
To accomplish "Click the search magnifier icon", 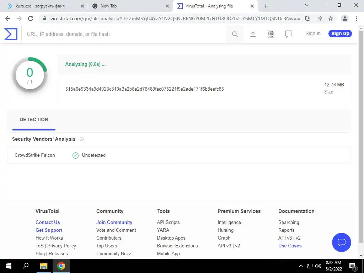I will [x=235, y=34].
